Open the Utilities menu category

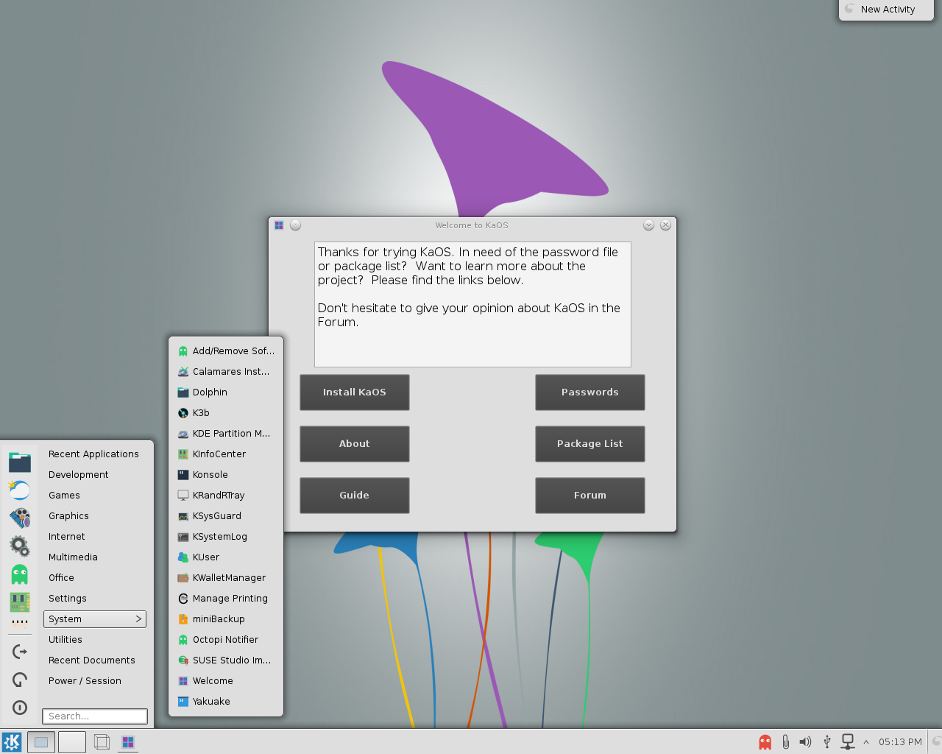pos(65,640)
